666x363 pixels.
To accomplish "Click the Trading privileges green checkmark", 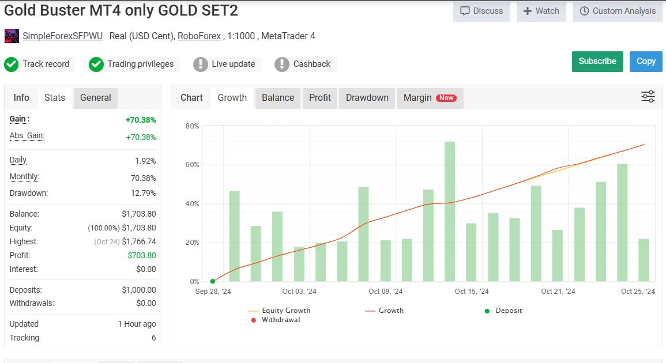I will (96, 64).
